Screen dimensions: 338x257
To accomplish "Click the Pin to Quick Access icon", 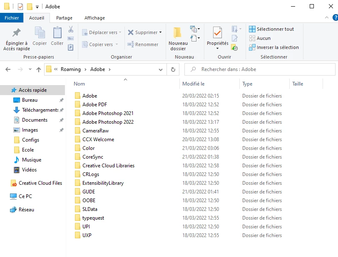I will (16, 33).
